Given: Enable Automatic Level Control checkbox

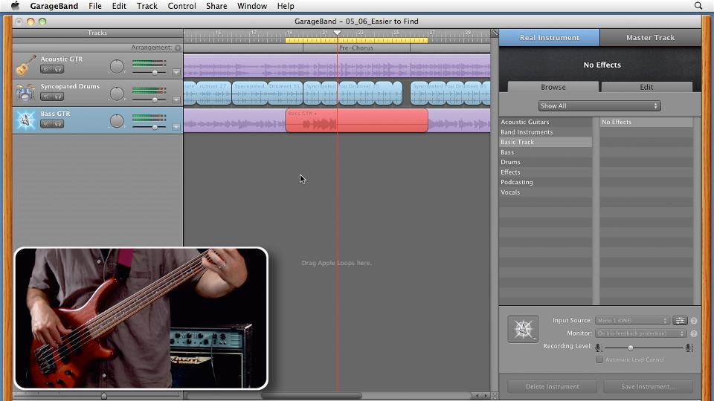Looking at the screenshot, I should coord(599,359).
